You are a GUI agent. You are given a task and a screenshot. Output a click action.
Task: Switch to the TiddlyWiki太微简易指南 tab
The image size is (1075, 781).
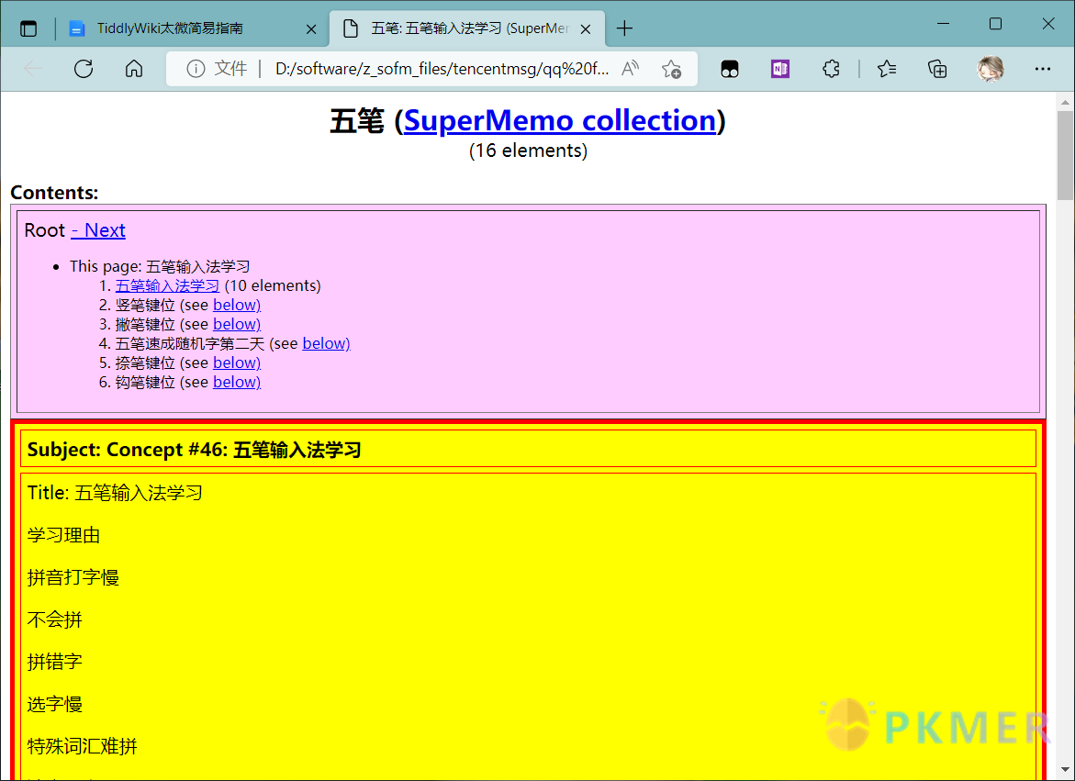click(x=194, y=28)
